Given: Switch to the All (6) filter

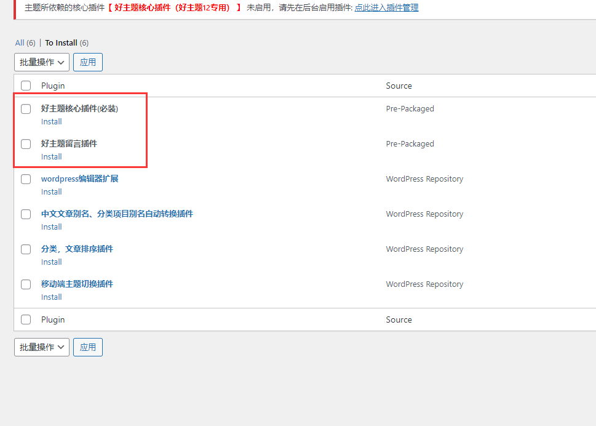Looking at the screenshot, I should (25, 42).
